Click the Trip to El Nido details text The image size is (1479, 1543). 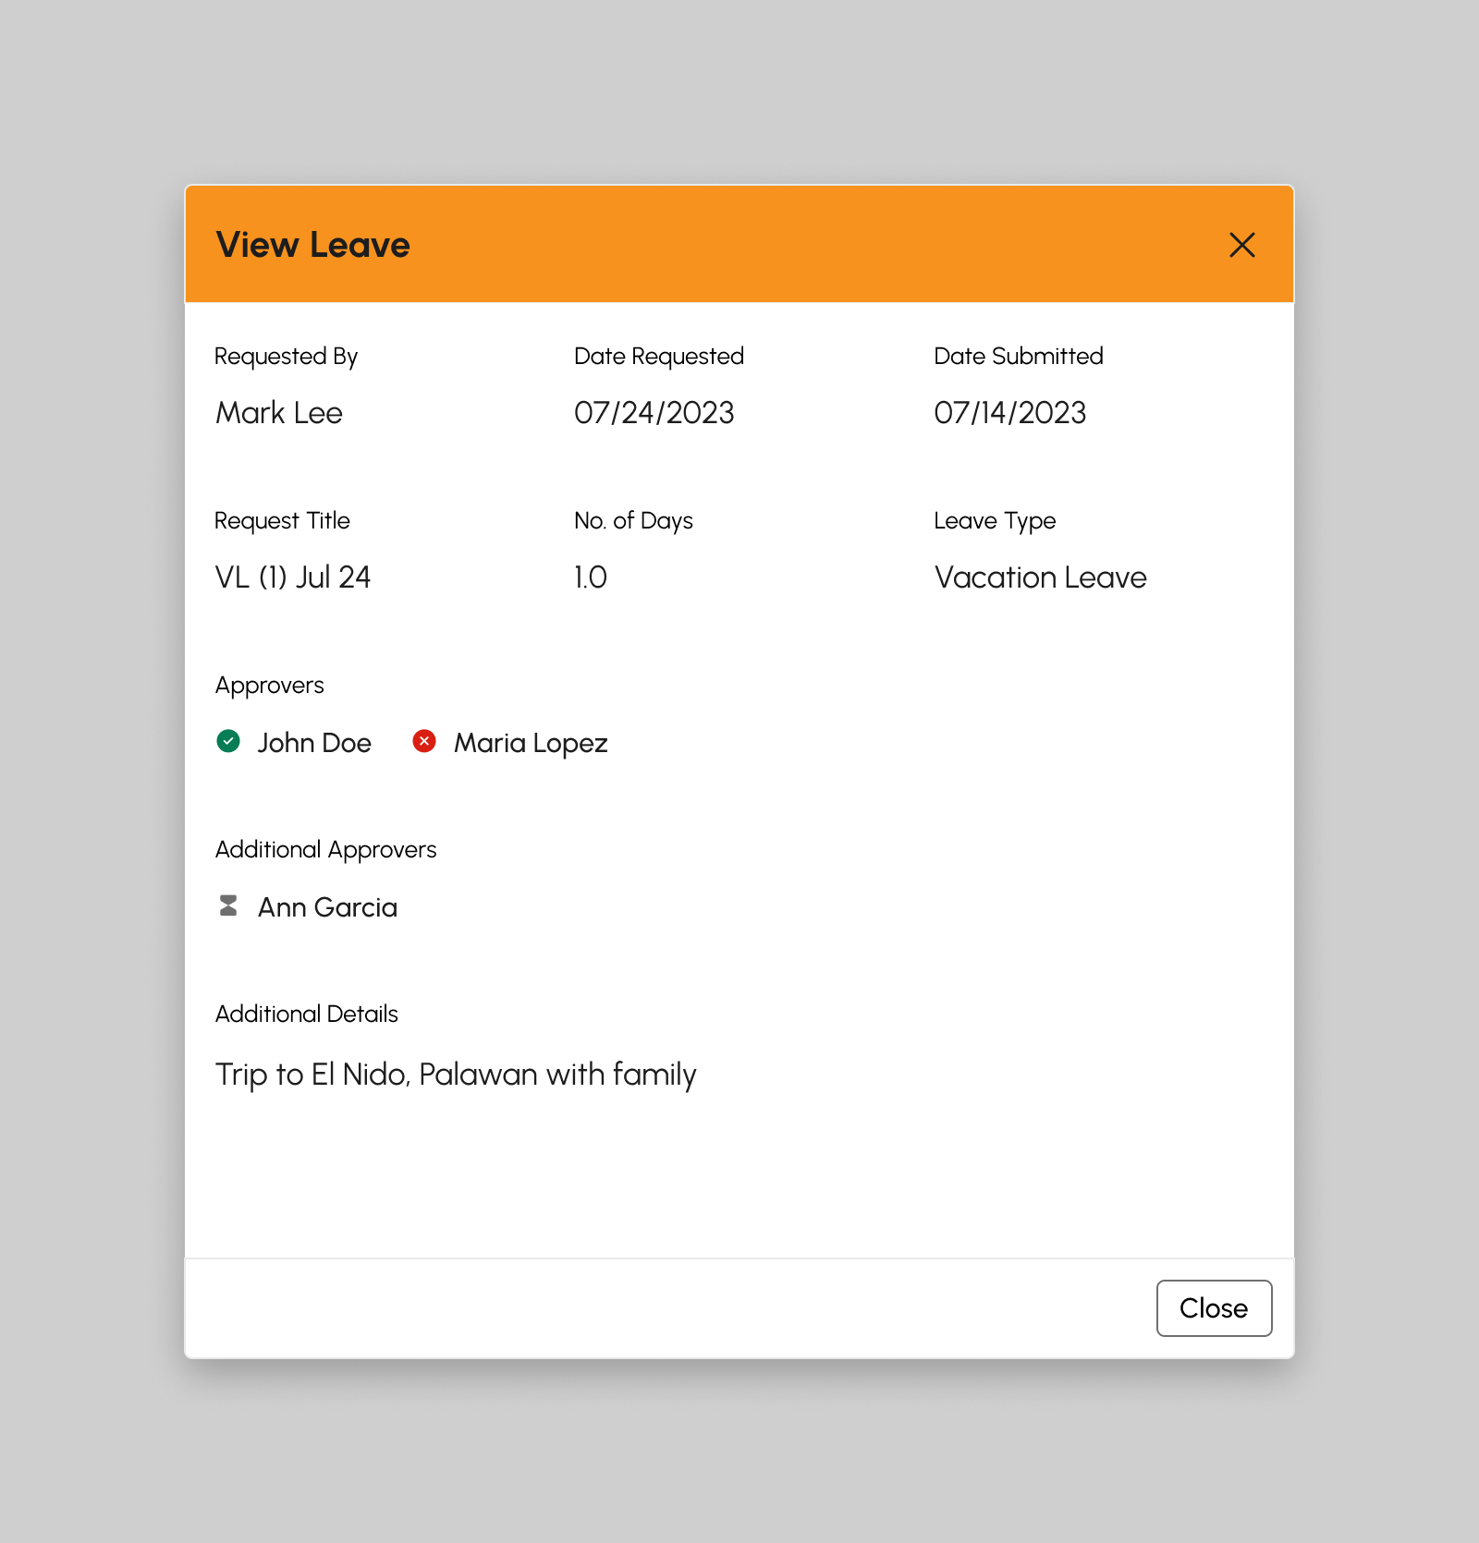[456, 1075]
